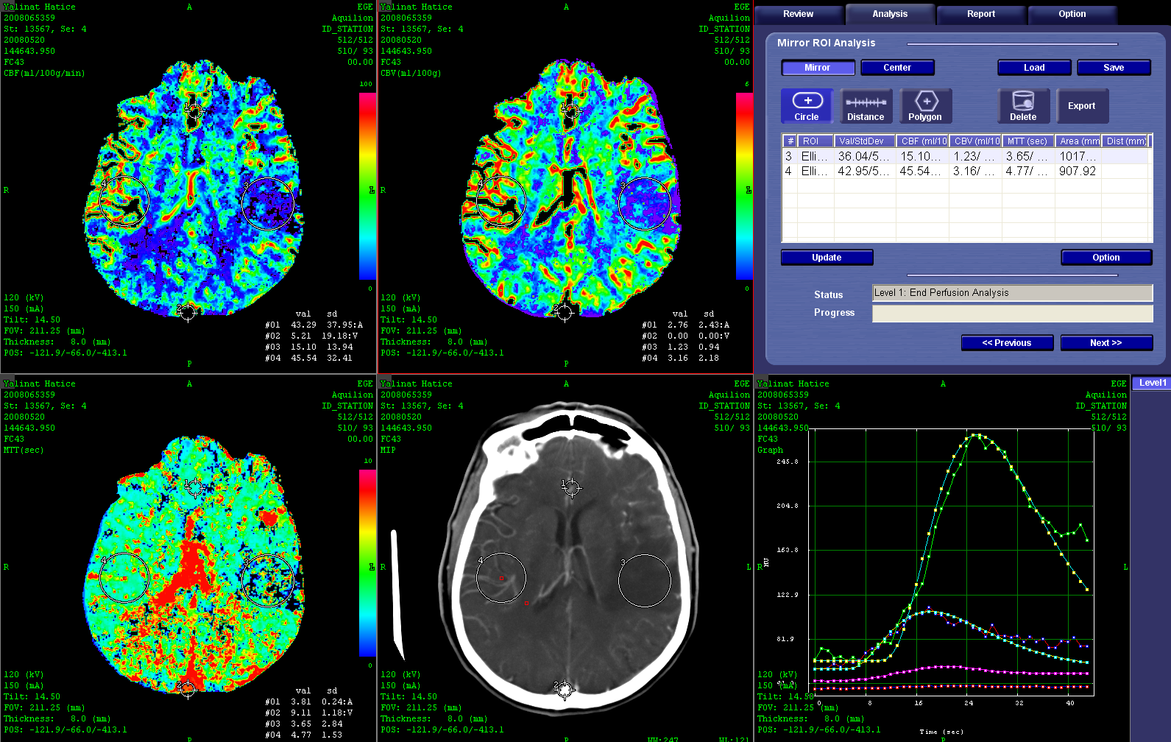
Task: Click the Time (sec) axis label
Action: point(941,732)
